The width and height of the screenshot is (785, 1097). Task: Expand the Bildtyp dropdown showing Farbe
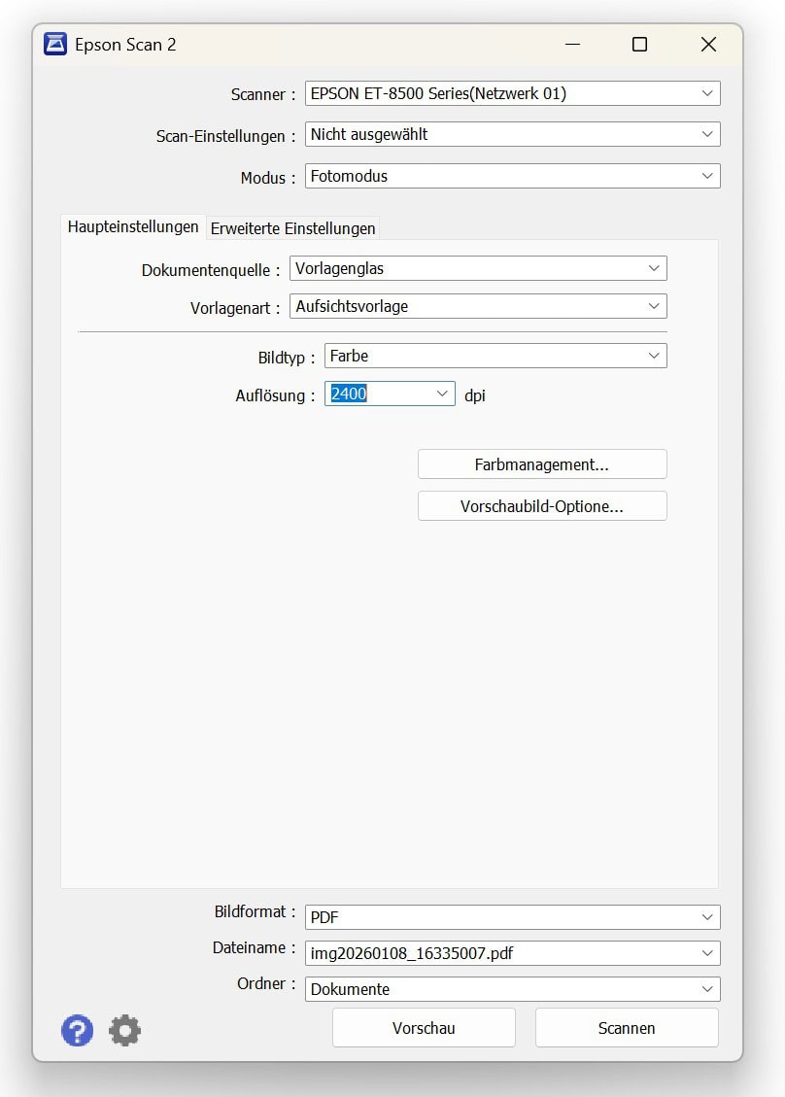tap(653, 357)
